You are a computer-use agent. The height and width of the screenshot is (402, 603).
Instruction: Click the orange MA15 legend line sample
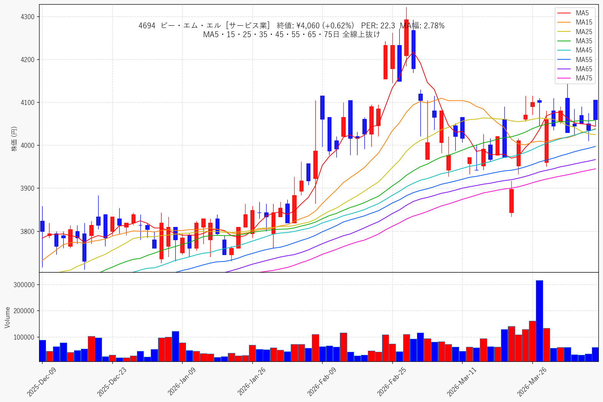coord(564,23)
